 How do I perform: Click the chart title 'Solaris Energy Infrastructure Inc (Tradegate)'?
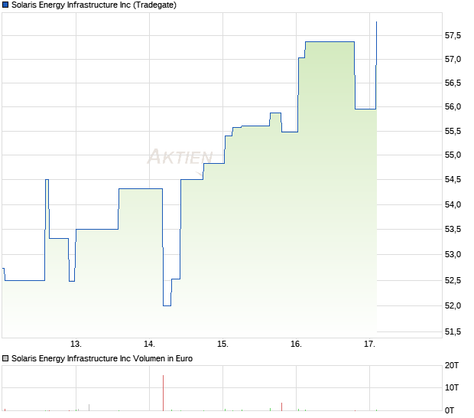pyautogui.click(x=94, y=5)
